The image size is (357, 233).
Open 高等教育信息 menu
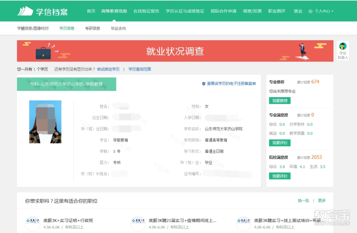click(114, 11)
